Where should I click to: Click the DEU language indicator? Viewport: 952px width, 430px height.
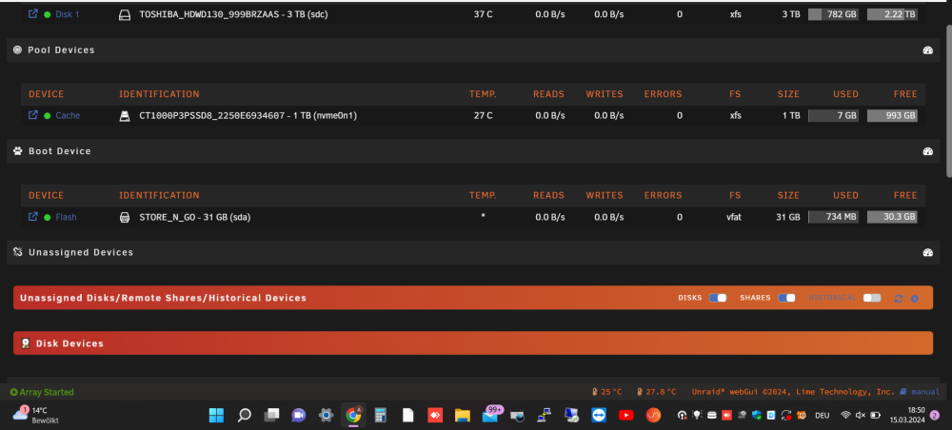[823, 416]
